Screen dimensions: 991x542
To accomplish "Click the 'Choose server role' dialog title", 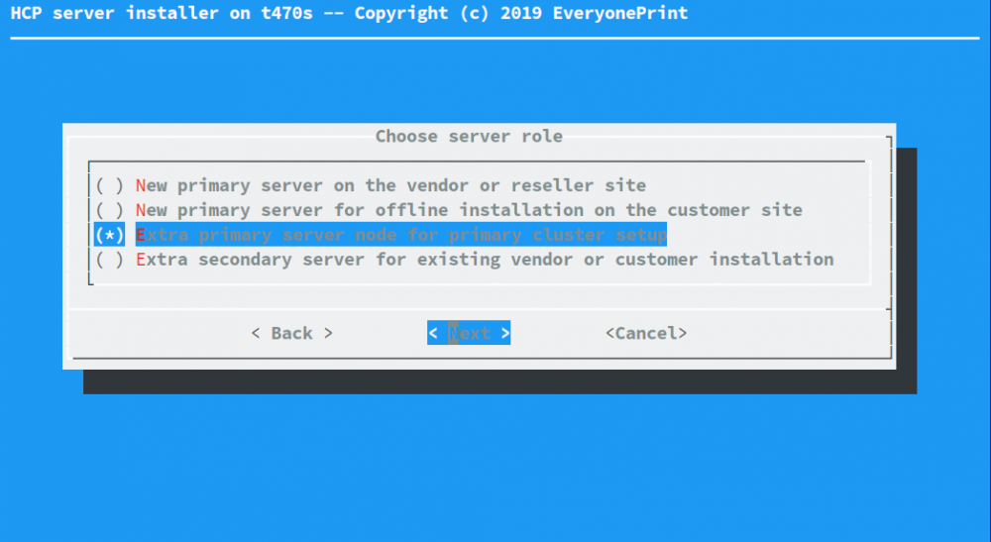I will [469, 136].
